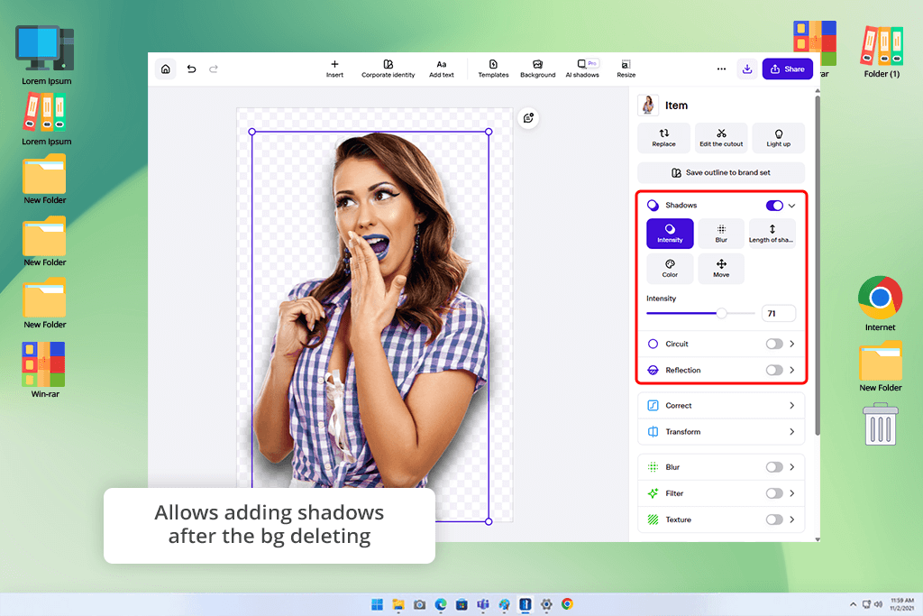This screenshot has height=616, width=923.
Task: Open Microsoft Teams from the taskbar
Action: coord(483,604)
